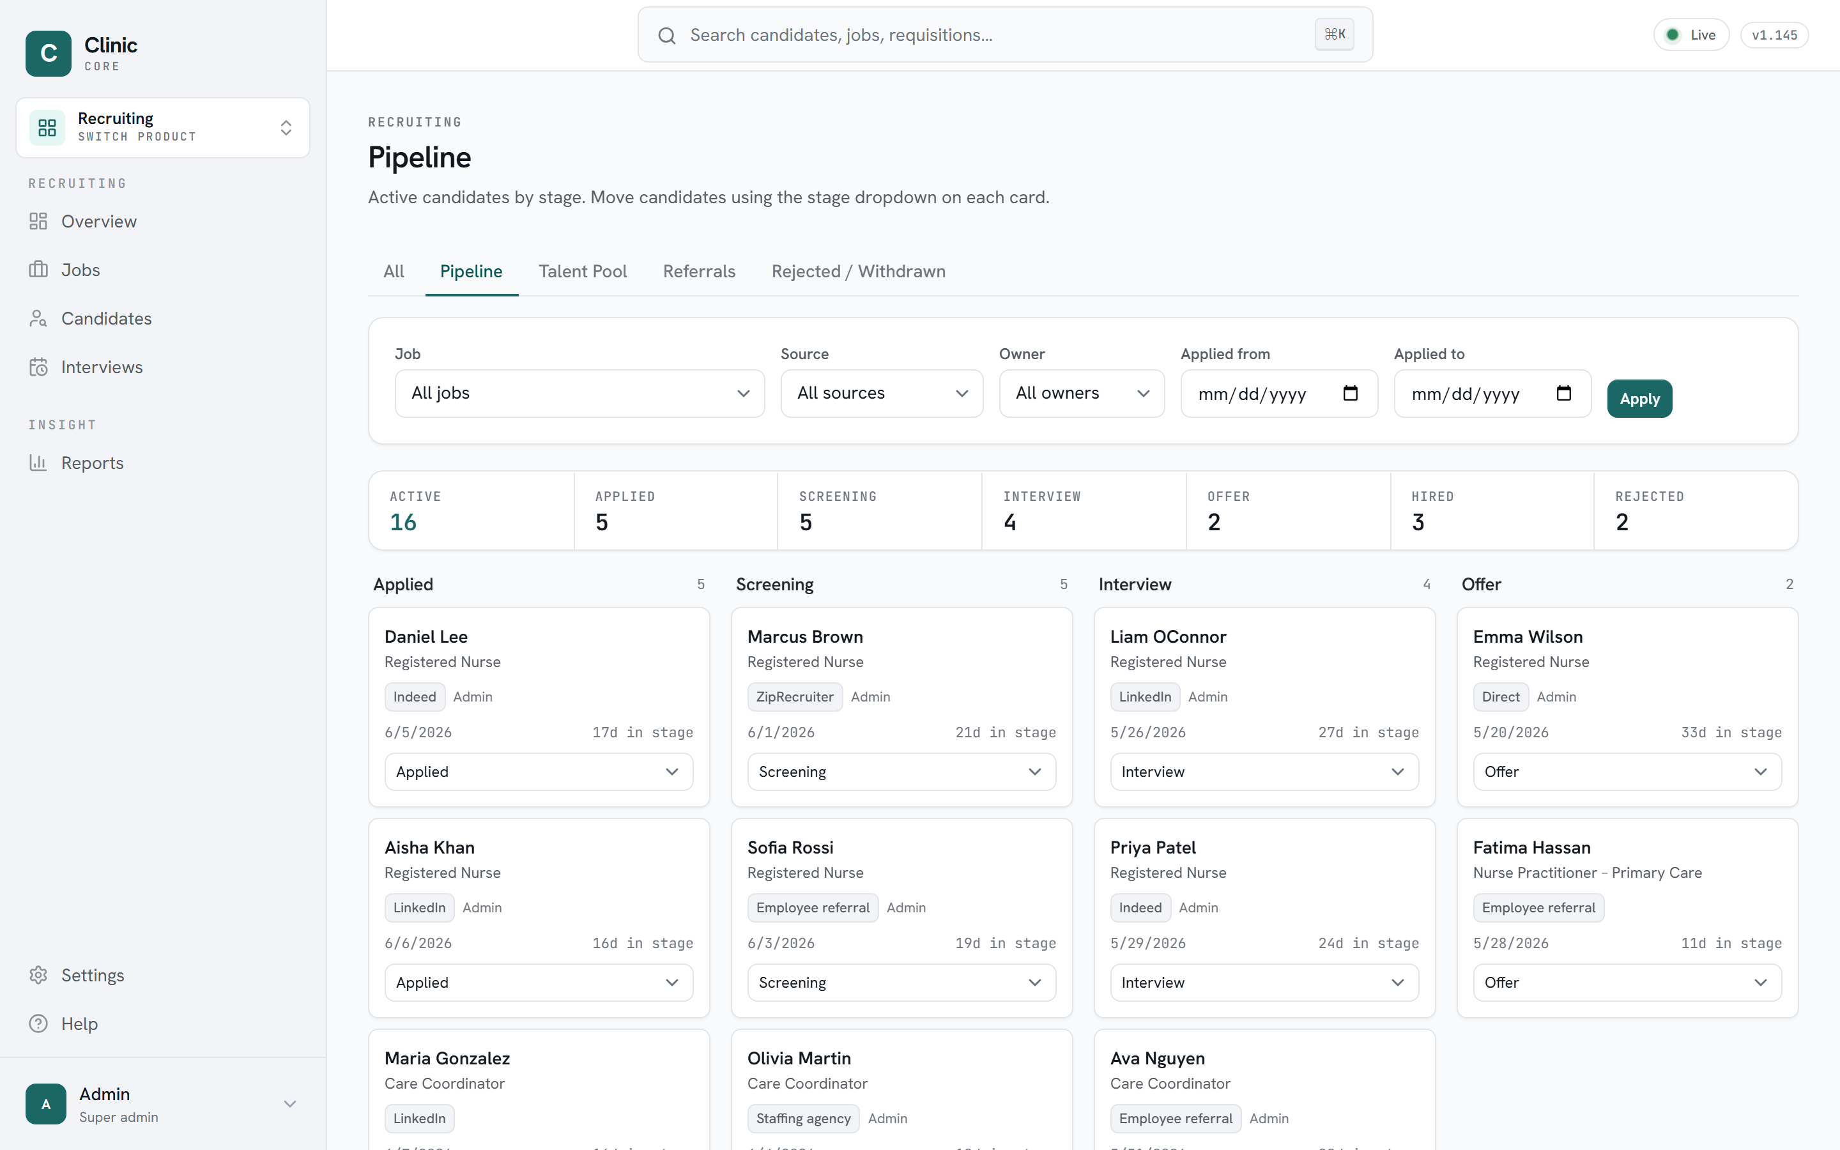Open the All jobs dropdown
Image resolution: width=1840 pixels, height=1150 pixels.
[579, 393]
